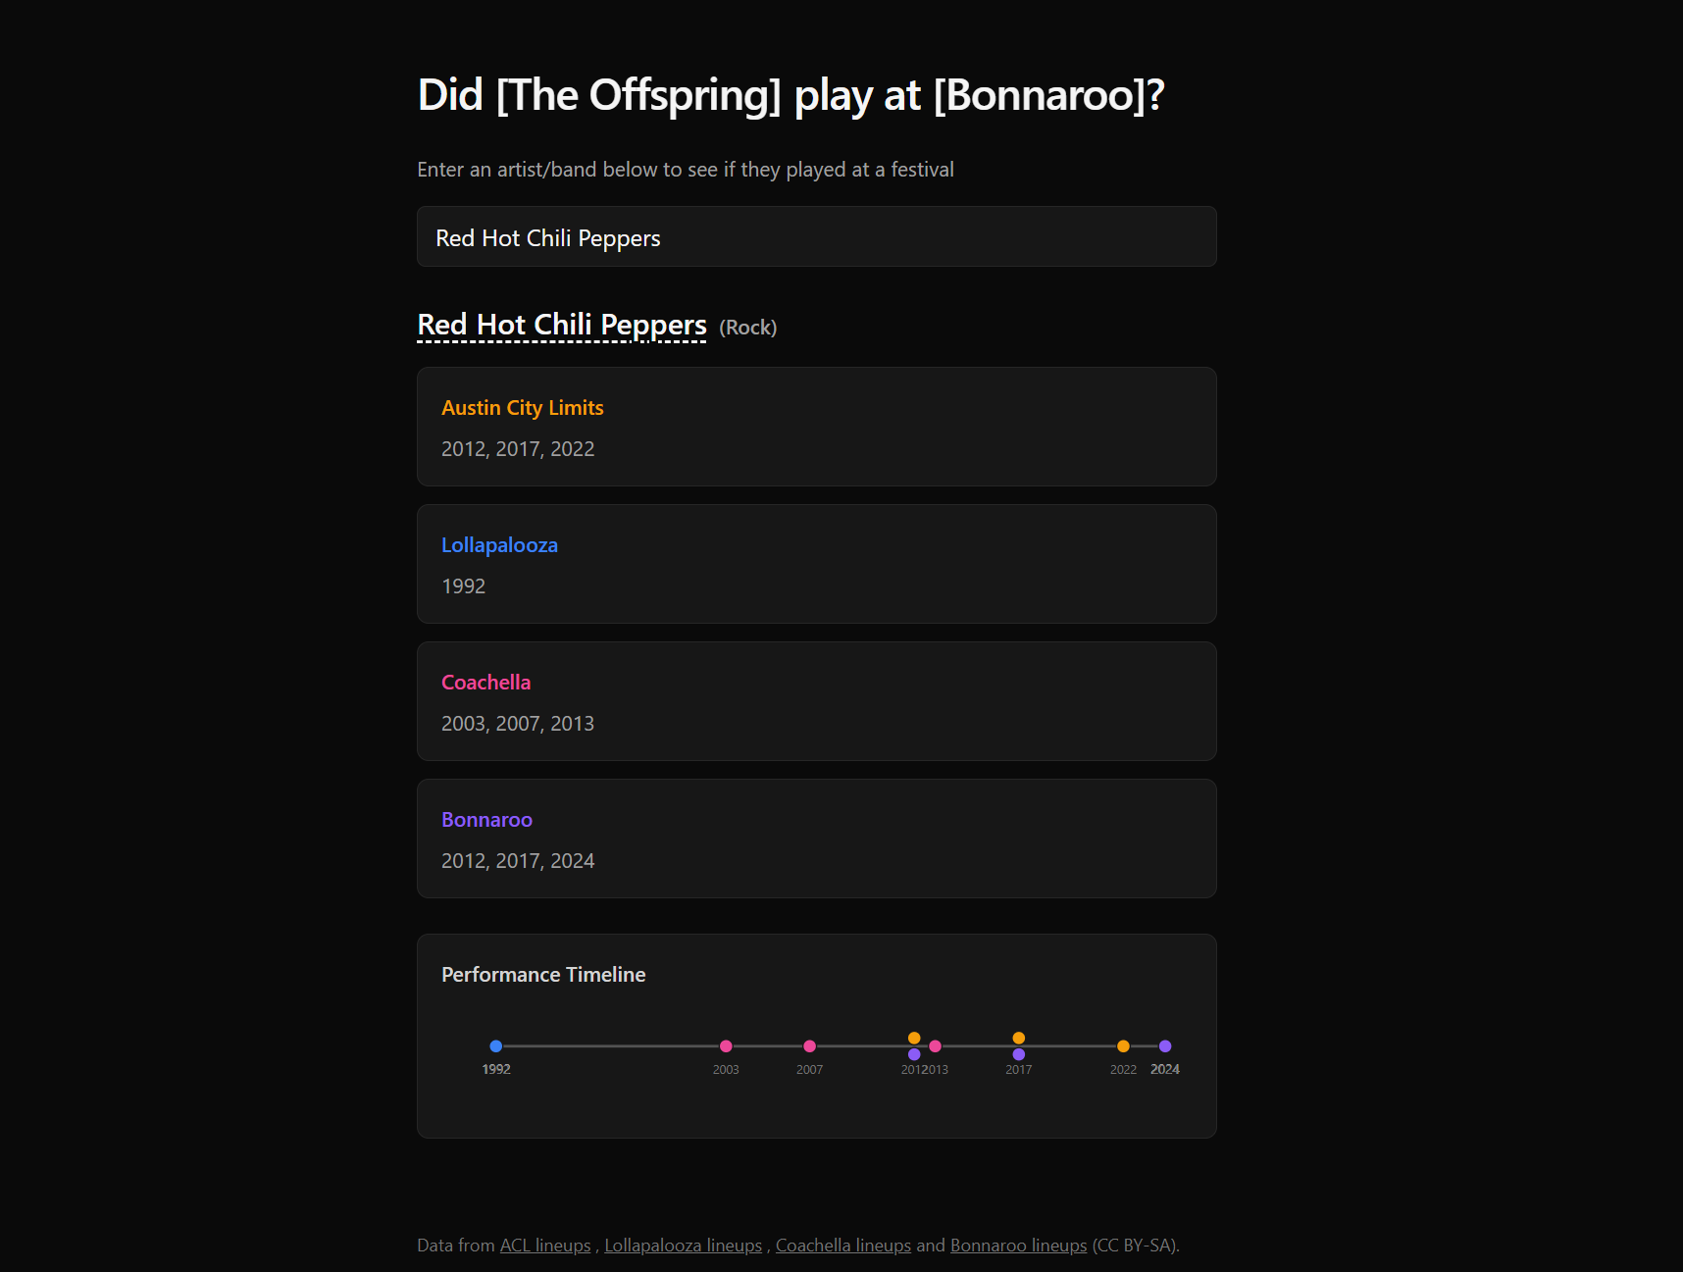Screen dimensions: 1683x1272
Task: Follow the ACL lineups footer link
Action: pyautogui.click(x=543, y=1245)
